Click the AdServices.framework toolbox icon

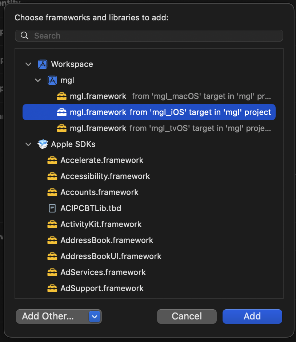(x=52, y=272)
